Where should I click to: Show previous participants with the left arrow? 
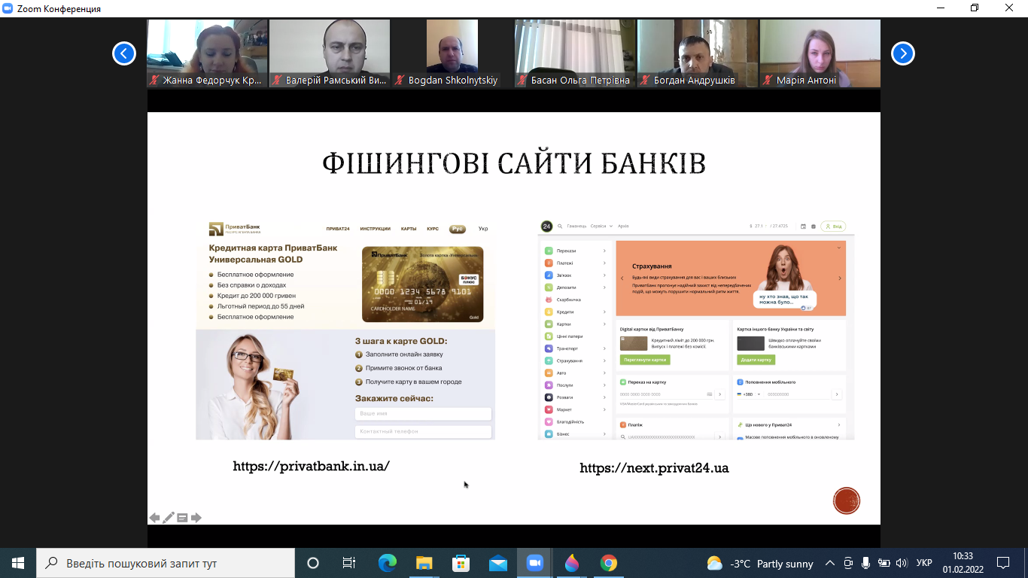[124, 53]
